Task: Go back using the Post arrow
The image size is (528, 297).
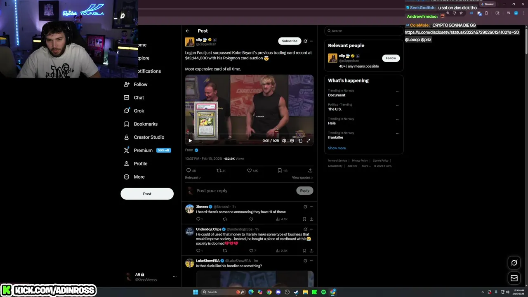Action: click(187, 31)
